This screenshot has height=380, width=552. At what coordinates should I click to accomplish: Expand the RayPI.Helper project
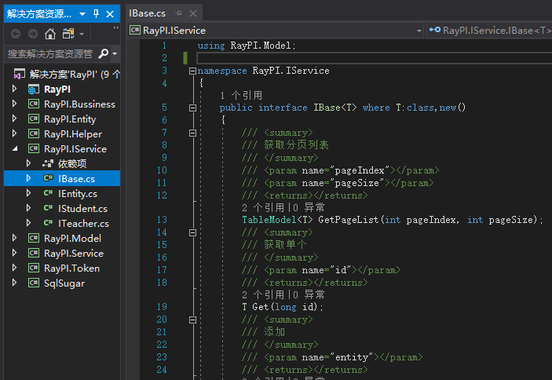14,133
